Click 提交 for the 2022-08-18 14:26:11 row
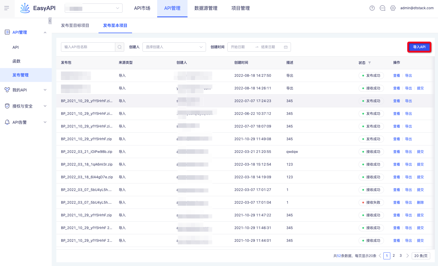This screenshot has height=266, width=438. (420, 88)
